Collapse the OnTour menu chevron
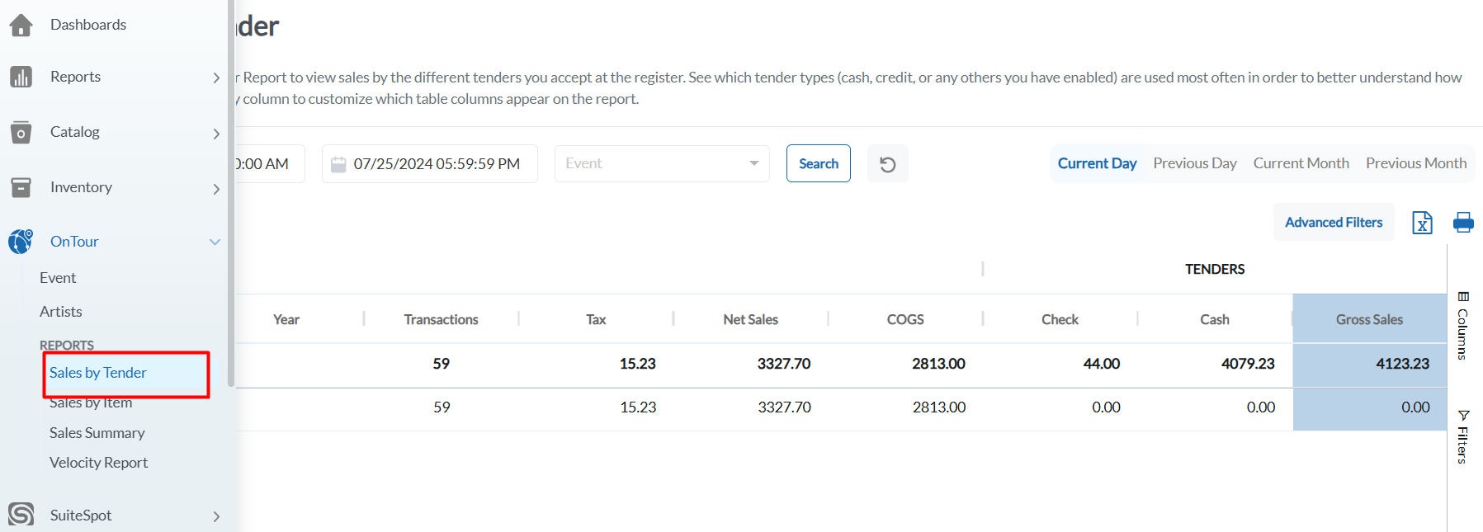The image size is (1483, 532). click(x=215, y=242)
